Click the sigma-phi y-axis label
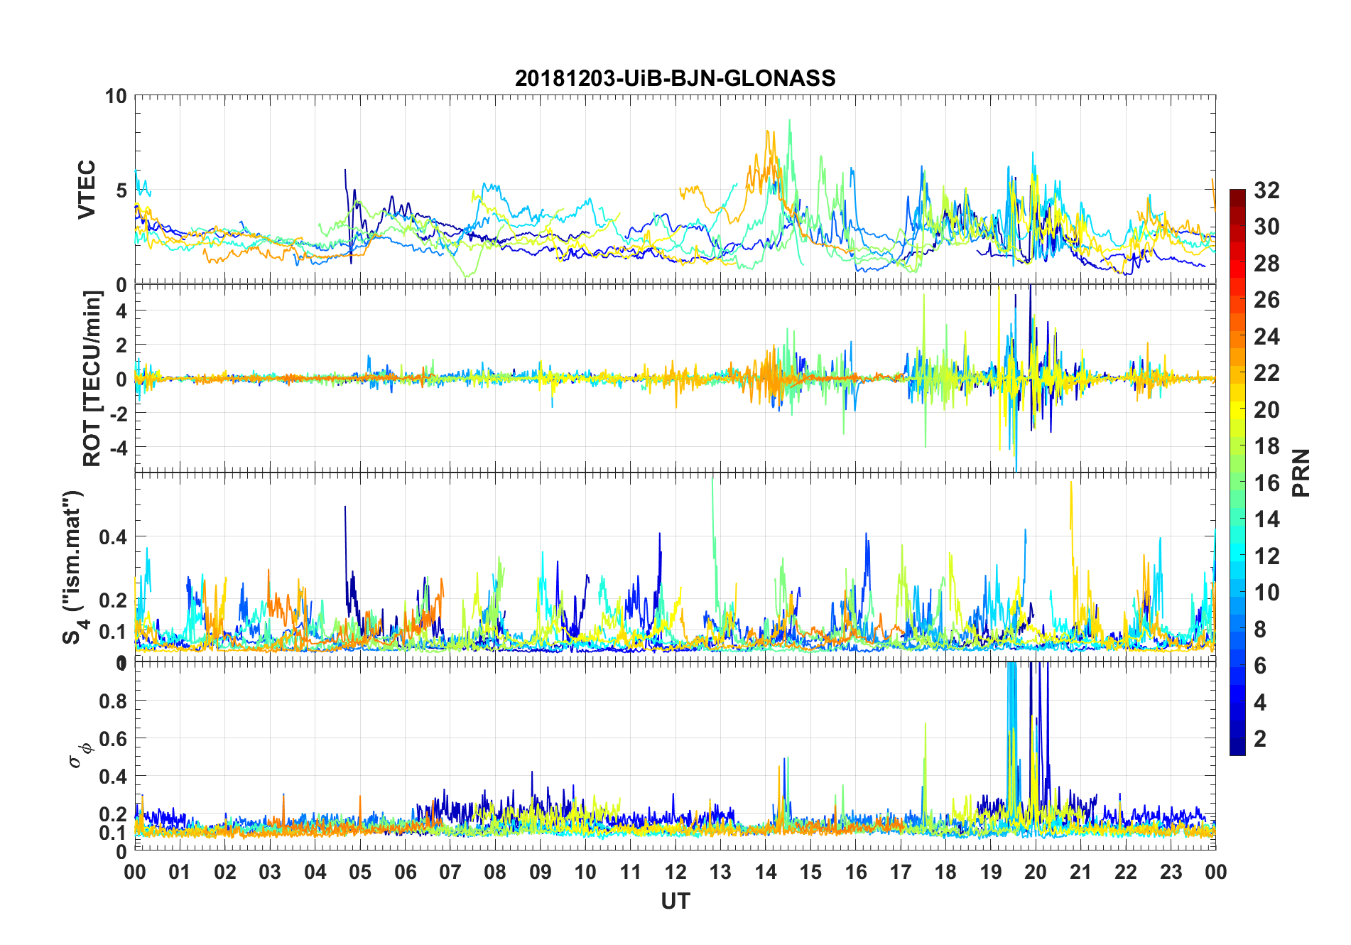Viewport: 1351px width, 945px height. 80,755
